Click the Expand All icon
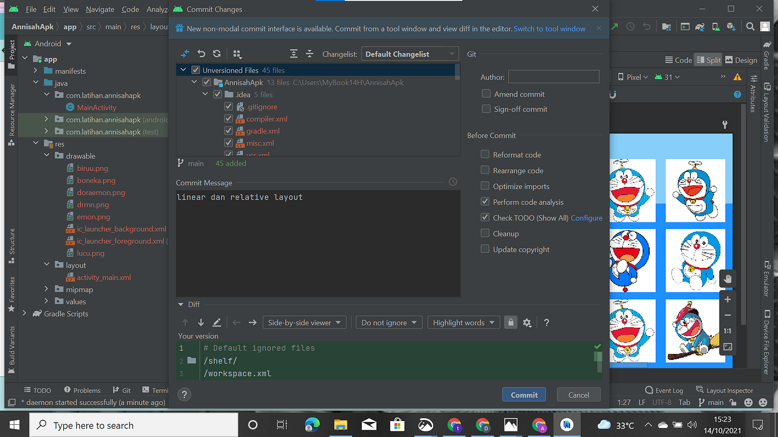Viewport: 778px width, 437px height. coord(294,54)
